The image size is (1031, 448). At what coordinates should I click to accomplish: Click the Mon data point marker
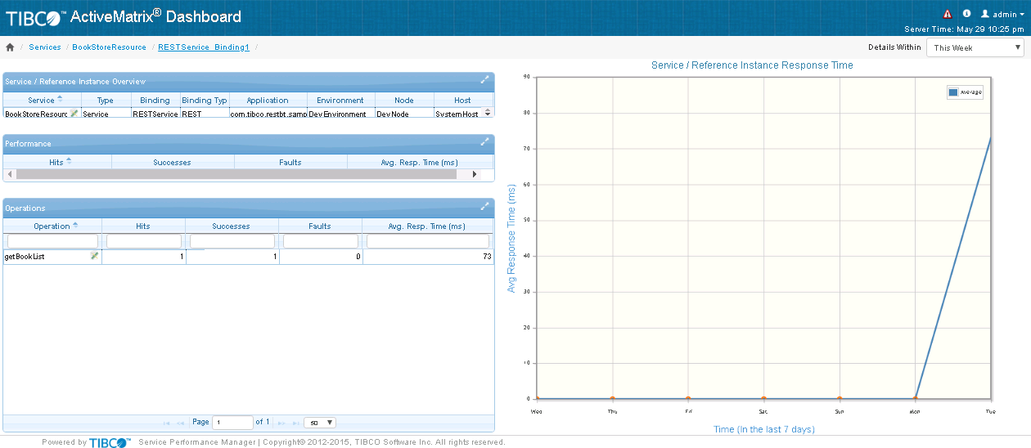click(915, 399)
